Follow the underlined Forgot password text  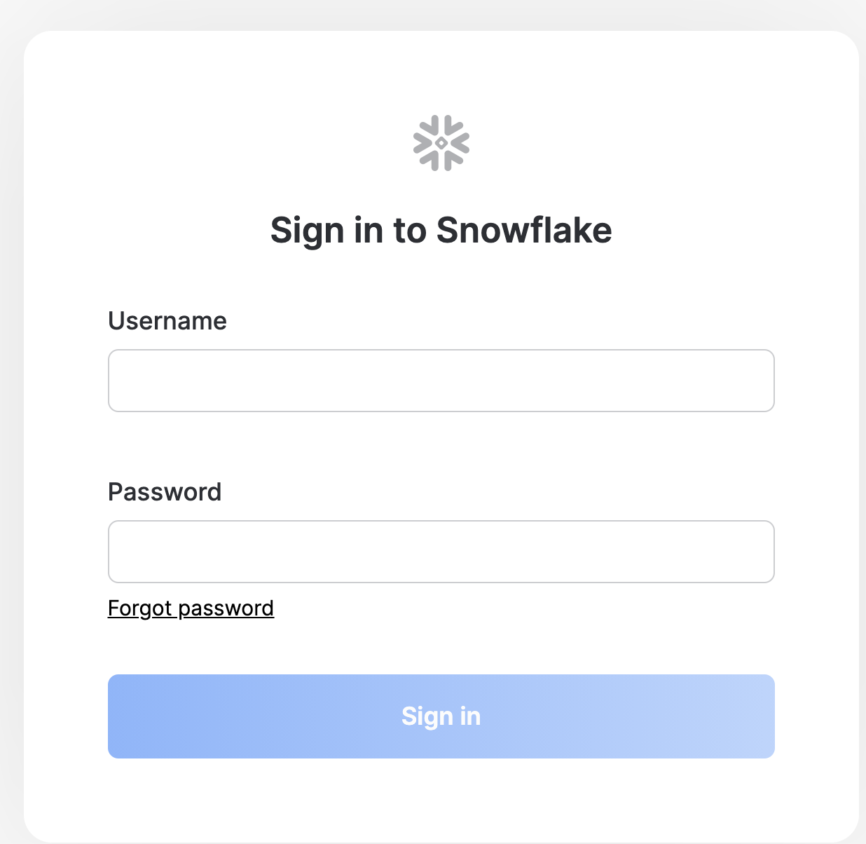pos(191,608)
